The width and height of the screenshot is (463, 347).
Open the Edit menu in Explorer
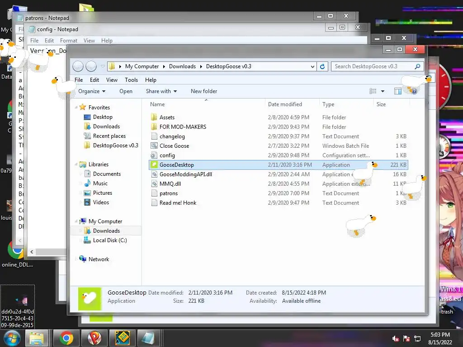[94, 80]
